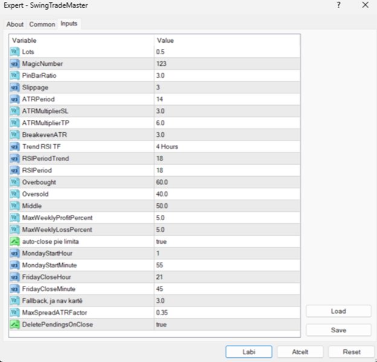This screenshot has height=362, width=377.
Task: Click the icon beside Overbought
Action: pos(14,182)
